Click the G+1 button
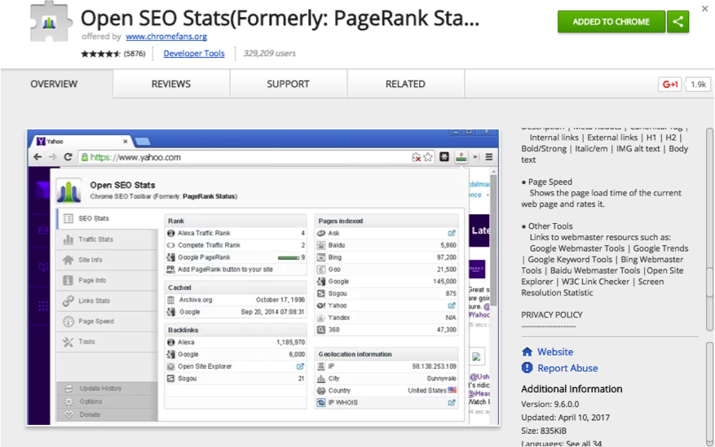This screenshot has width=715, height=447. [670, 84]
